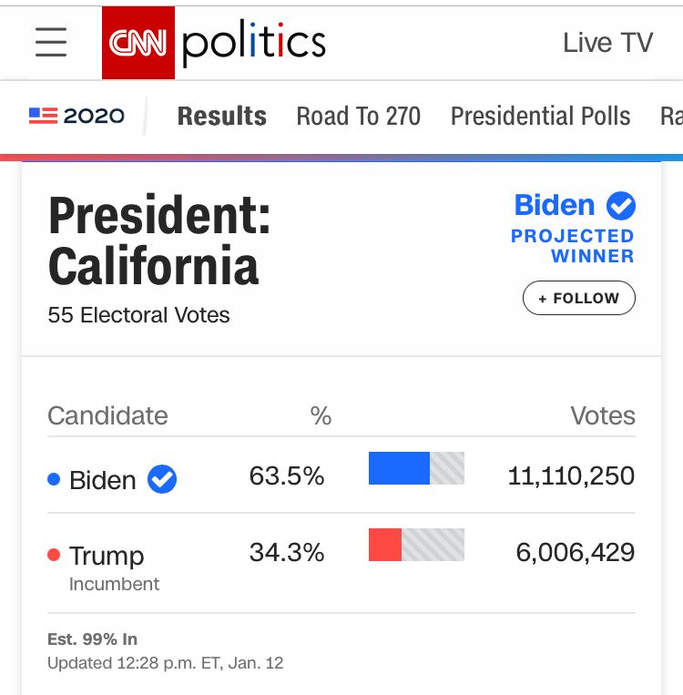Click the Biden Projected Winner label
The image size is (683, 695).
click(572, 246)
